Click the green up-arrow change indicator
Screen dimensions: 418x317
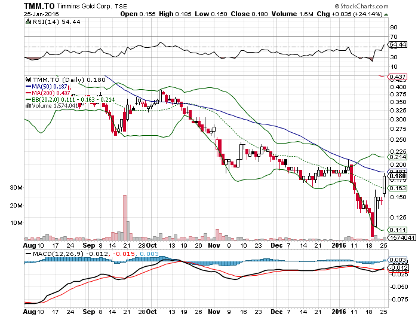tap(386, 14)
